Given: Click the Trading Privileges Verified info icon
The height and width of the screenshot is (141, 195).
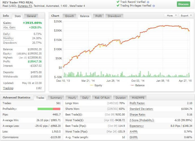Looking at the screenshot, I should [154, 6].
